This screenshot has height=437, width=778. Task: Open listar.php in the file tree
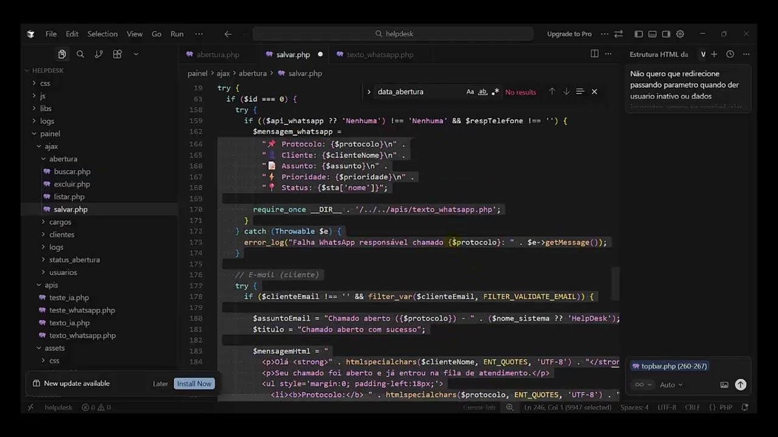pyautogui.click(x=69, y=197)
